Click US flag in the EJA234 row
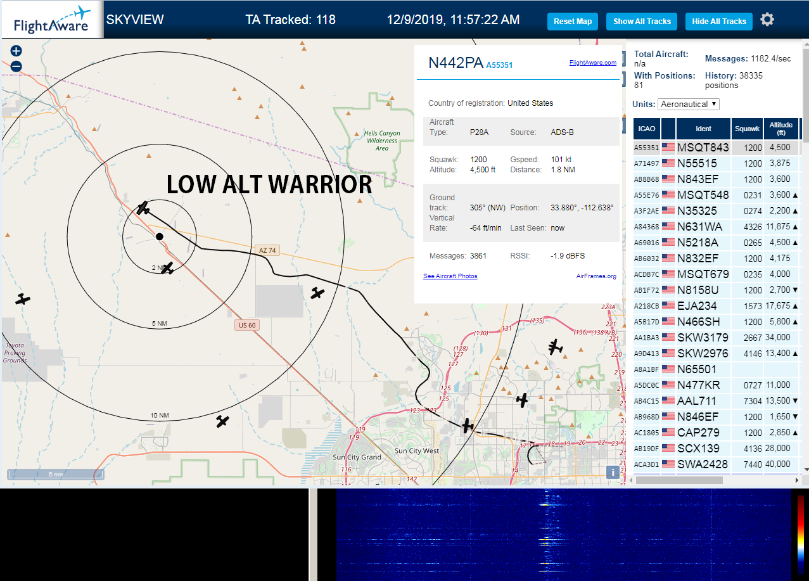The width and height of the screenshot is (809, 581). (668, 305)
